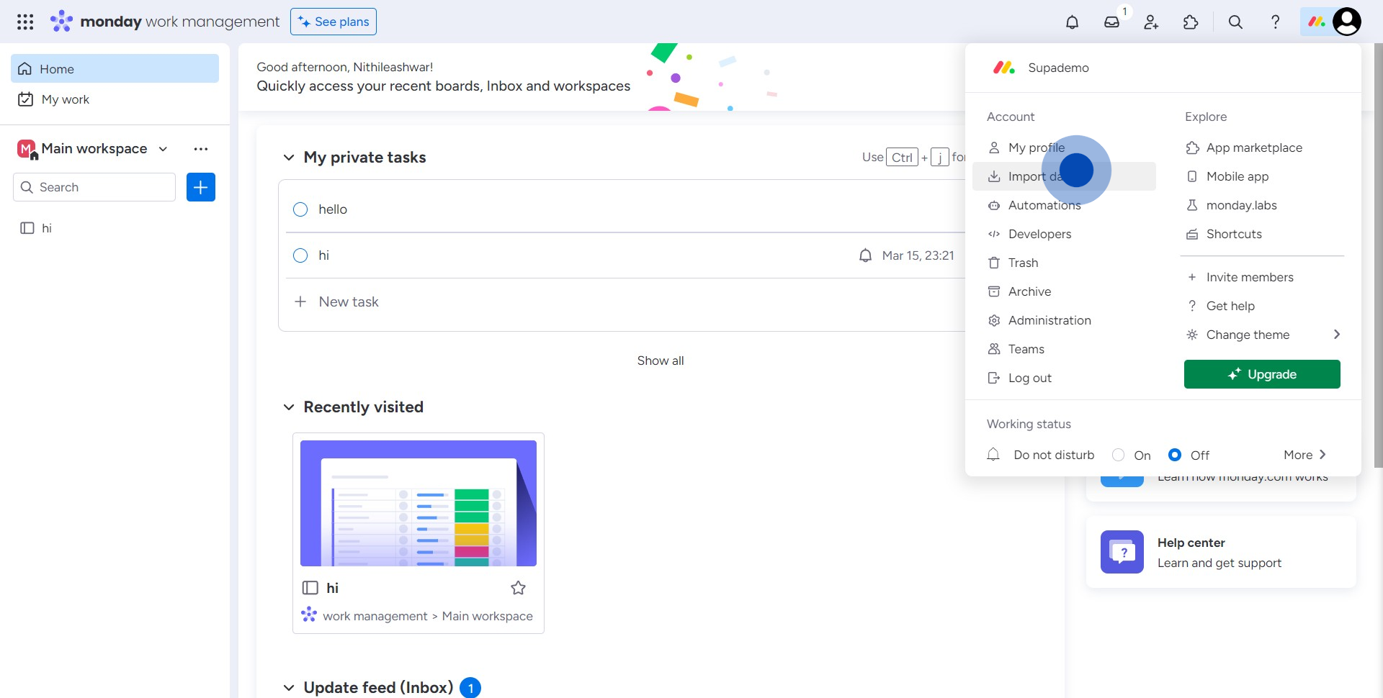The height and width of the screenshot is (698, 1383).
Task: Collapse My private tasks section
Action: click(x=289, y=158)
